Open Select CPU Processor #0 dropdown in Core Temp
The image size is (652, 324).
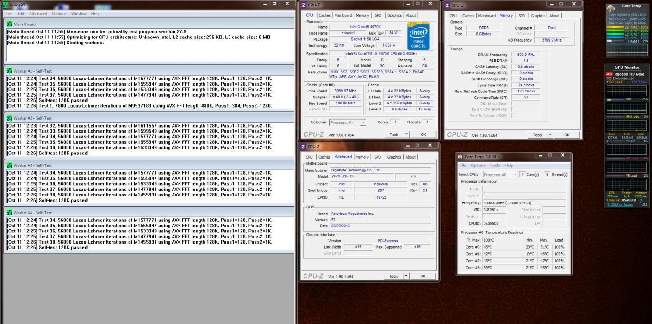[x=500, y=175]
